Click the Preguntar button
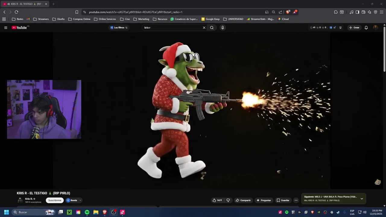Viewport: 386px width, 217px height. coord(263,200)
